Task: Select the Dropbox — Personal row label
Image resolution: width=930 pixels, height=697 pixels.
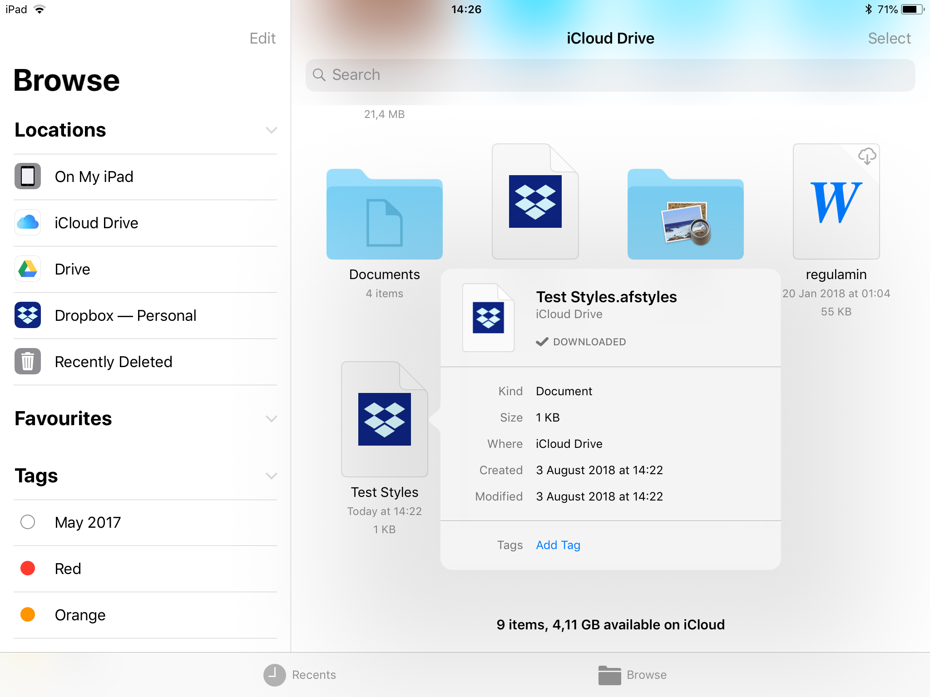Action: [125, 315]
